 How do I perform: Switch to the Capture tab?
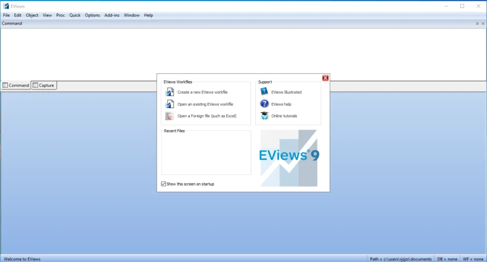tap(44, 85)
